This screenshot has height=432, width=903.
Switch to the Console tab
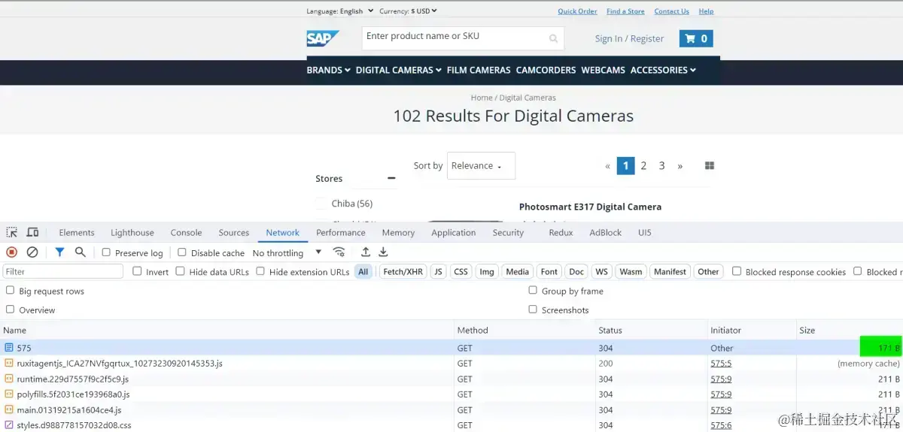[x=186, y=233]
